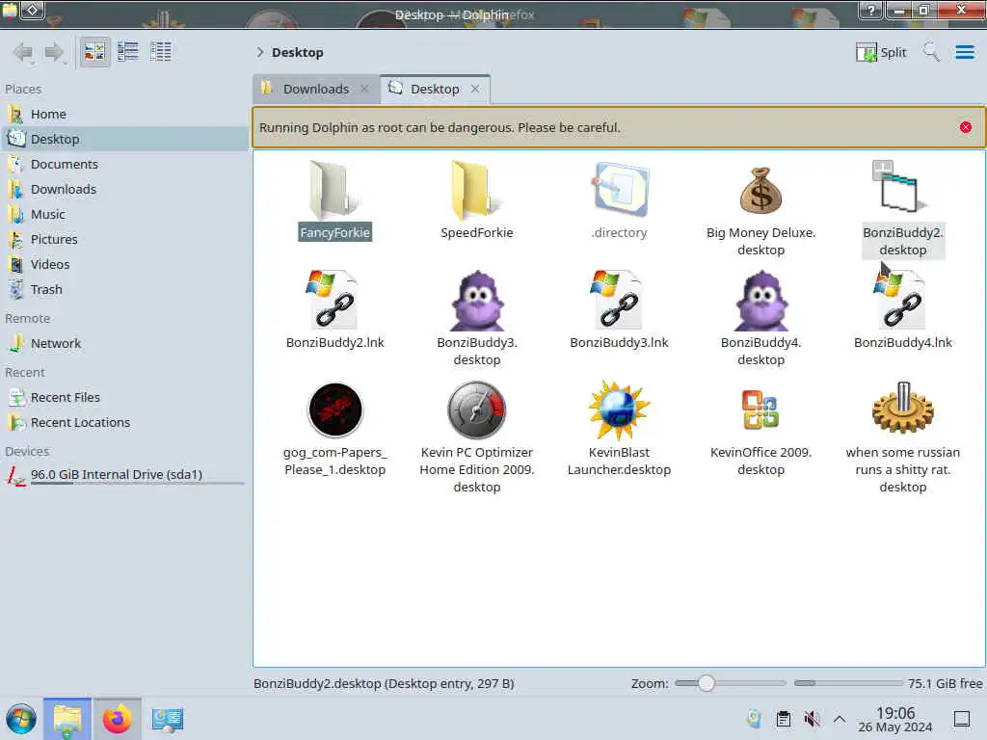Image resolution: width=987 pixels, height=740 pixels.
Task: Select BonziBuddy3.desktop purple gorilla icon
Action: point(477,301)
